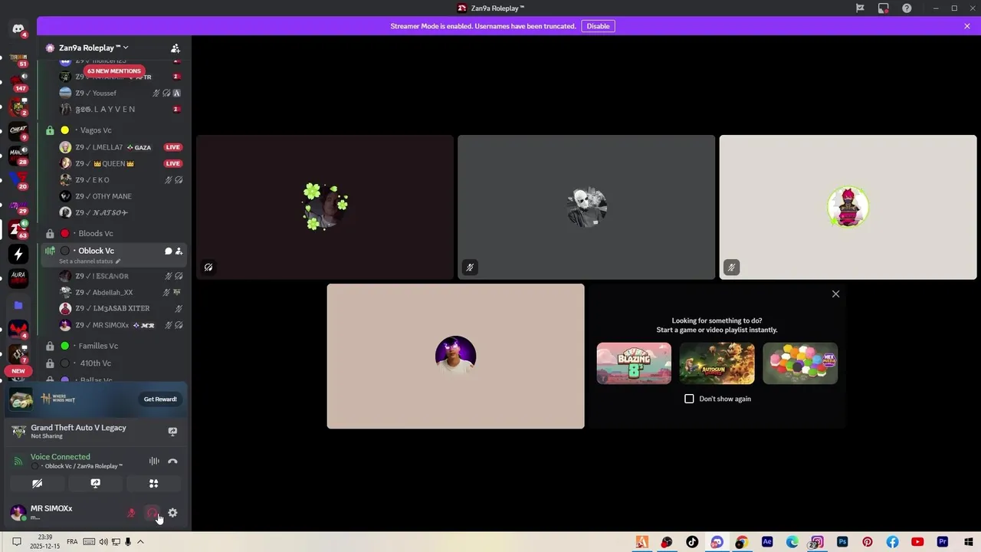Show hidden system tray icons arrow
The width and height of the screenshot is (981, 552).
tap(140, 542)
